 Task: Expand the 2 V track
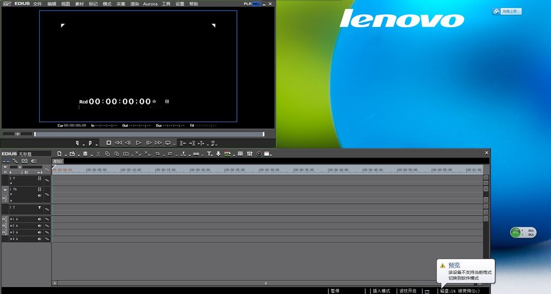pyautogui.click(x=11, y=183)
